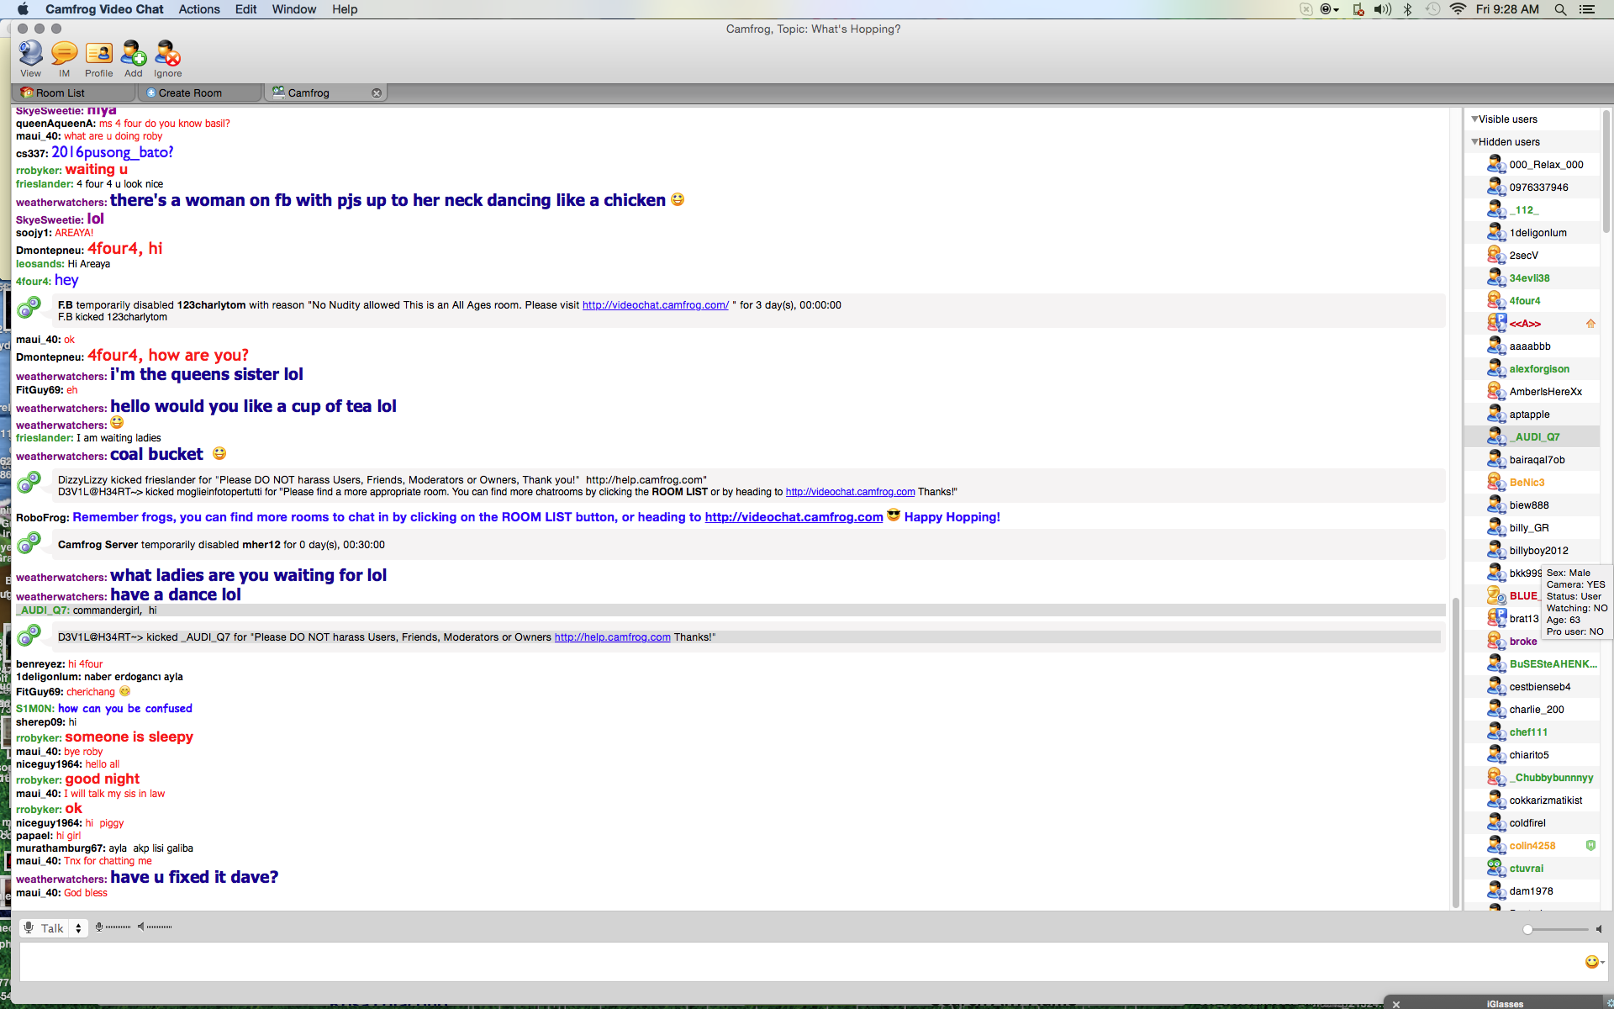This screenshot has height=1009, width=1614.
Task: Adjust the speaker level slider beside Talk
Action: [x=159, y=927]
